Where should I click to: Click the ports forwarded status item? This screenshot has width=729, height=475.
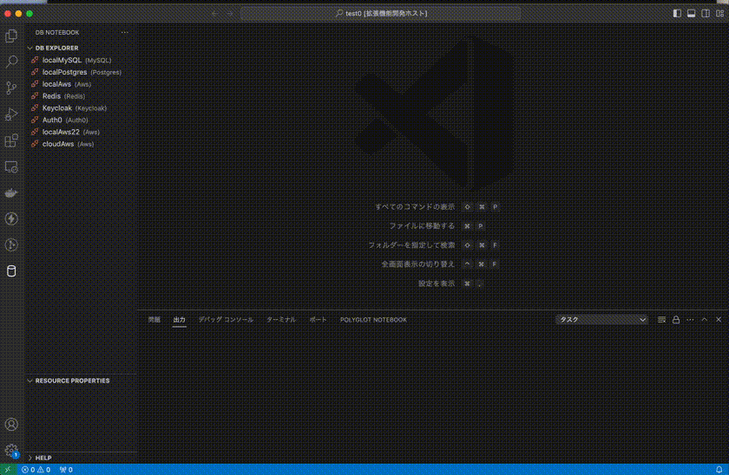66,470
